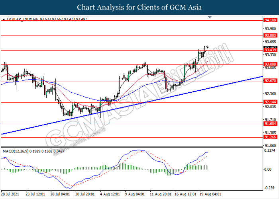The height and width of the screenshot is (199, 279).
Task: Select the 94.188 resistance price label
Action: (270, 20)
